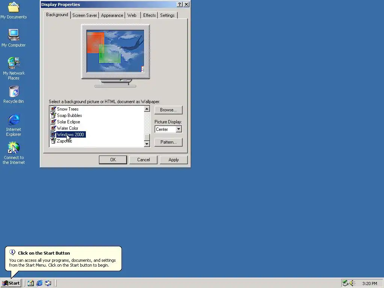Click the Snow Trees wallpaper file icon
The height and width of the screenshot is (288, 384).
53,109
